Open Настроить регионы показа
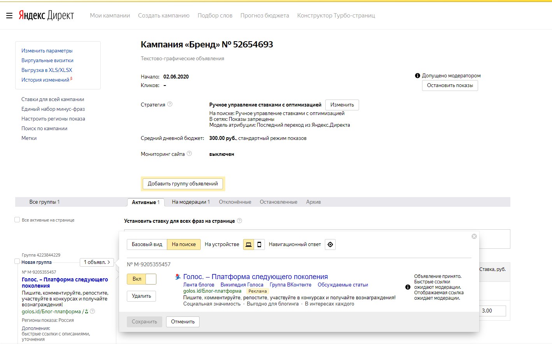The height and width of the screenshot is (344, 552). (53, 119)
